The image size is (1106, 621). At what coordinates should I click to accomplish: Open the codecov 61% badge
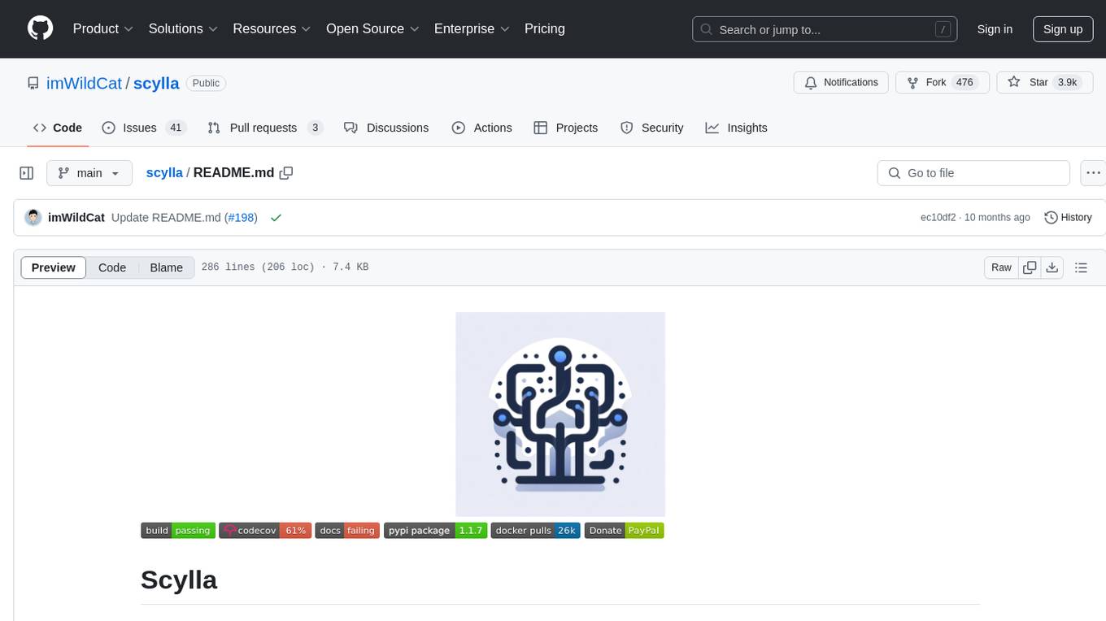[265, 531]
